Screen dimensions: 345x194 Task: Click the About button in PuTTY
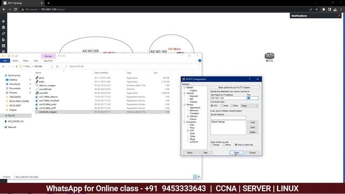point(190,153)
